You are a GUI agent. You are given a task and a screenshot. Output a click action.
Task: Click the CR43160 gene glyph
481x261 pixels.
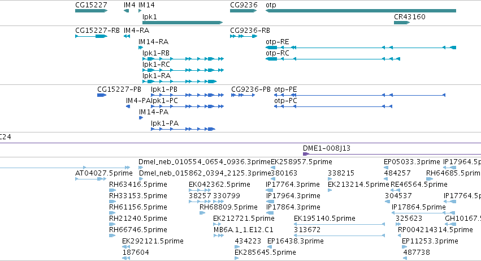click(x=402, y=23)
